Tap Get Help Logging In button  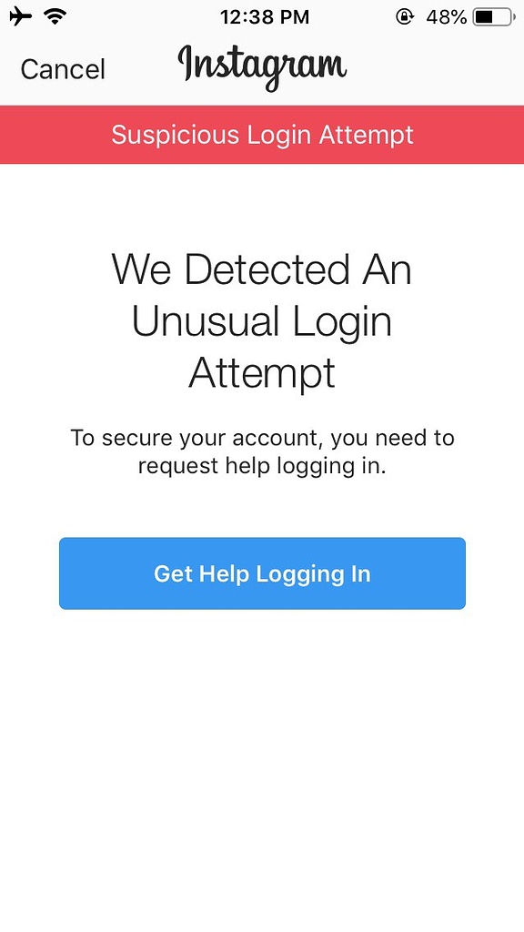point(262,573)
